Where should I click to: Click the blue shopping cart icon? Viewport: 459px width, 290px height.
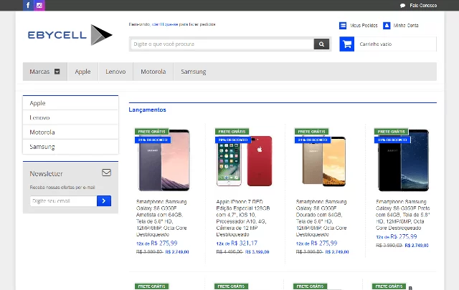pos(347,44)
